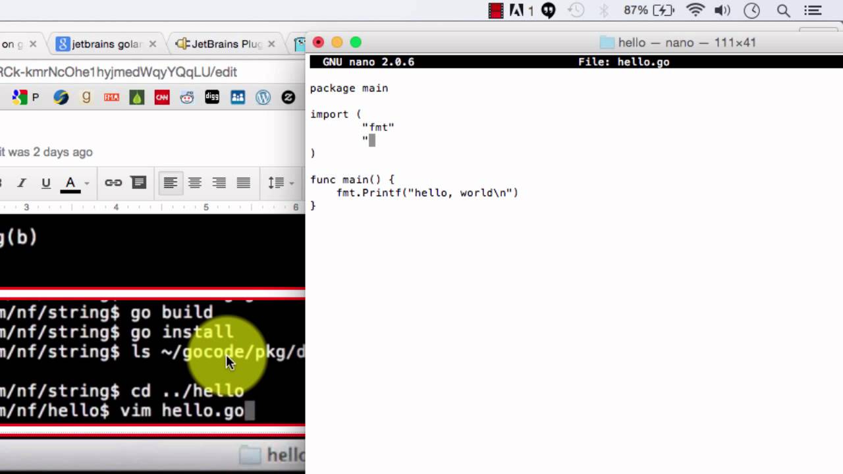This screenshot has height=474, width=843.
Task: Open the Bluetooth menu bar icon
Action: click(x=604, y=11)
